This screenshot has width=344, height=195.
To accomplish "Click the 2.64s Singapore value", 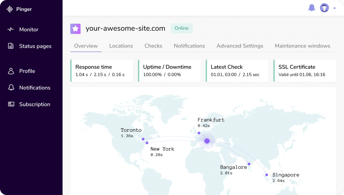I will pyautogui.click(x=279, y=181).
